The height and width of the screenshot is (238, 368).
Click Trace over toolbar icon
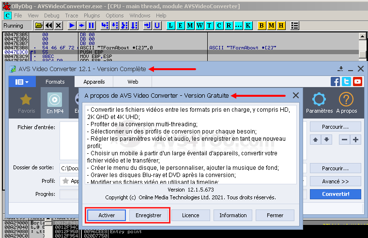(134, 25)
